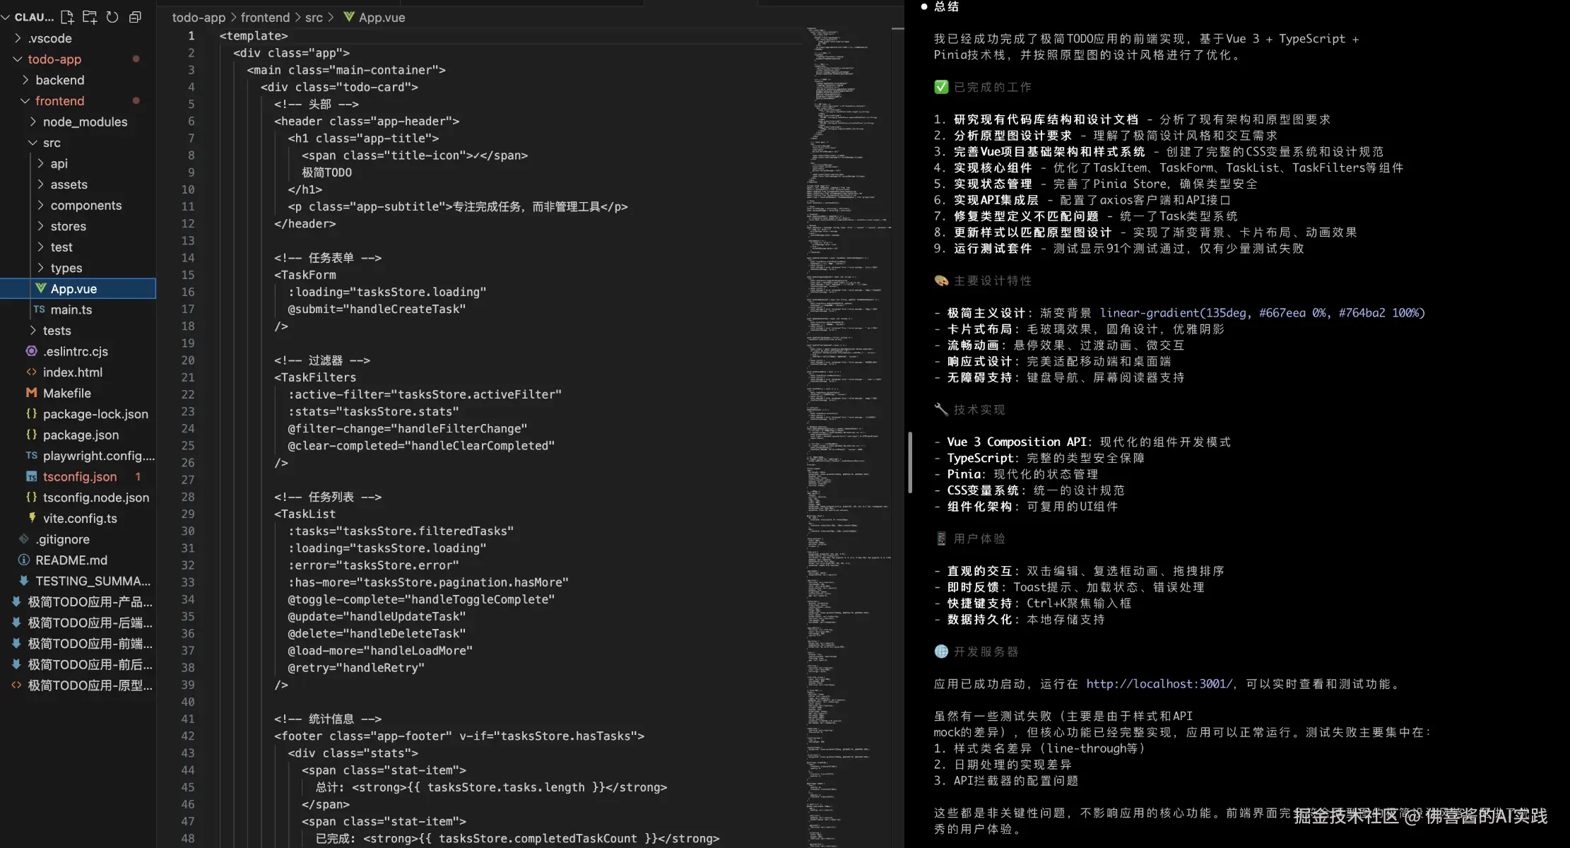This screenshot has height=848, width=1570.
Task: Click the terminal panel vertical scrollbar
Action: 910,463
